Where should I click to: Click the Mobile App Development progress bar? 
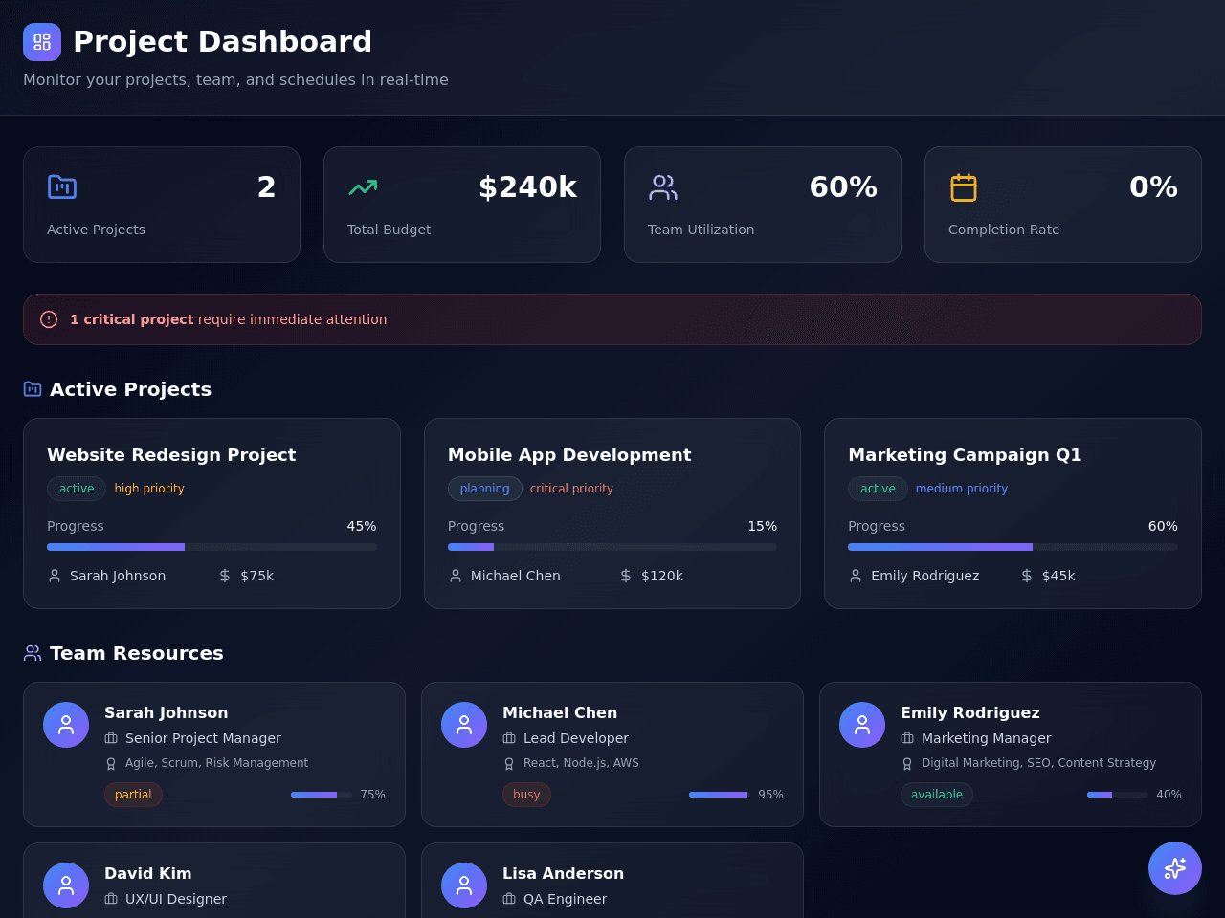[612, 547]
